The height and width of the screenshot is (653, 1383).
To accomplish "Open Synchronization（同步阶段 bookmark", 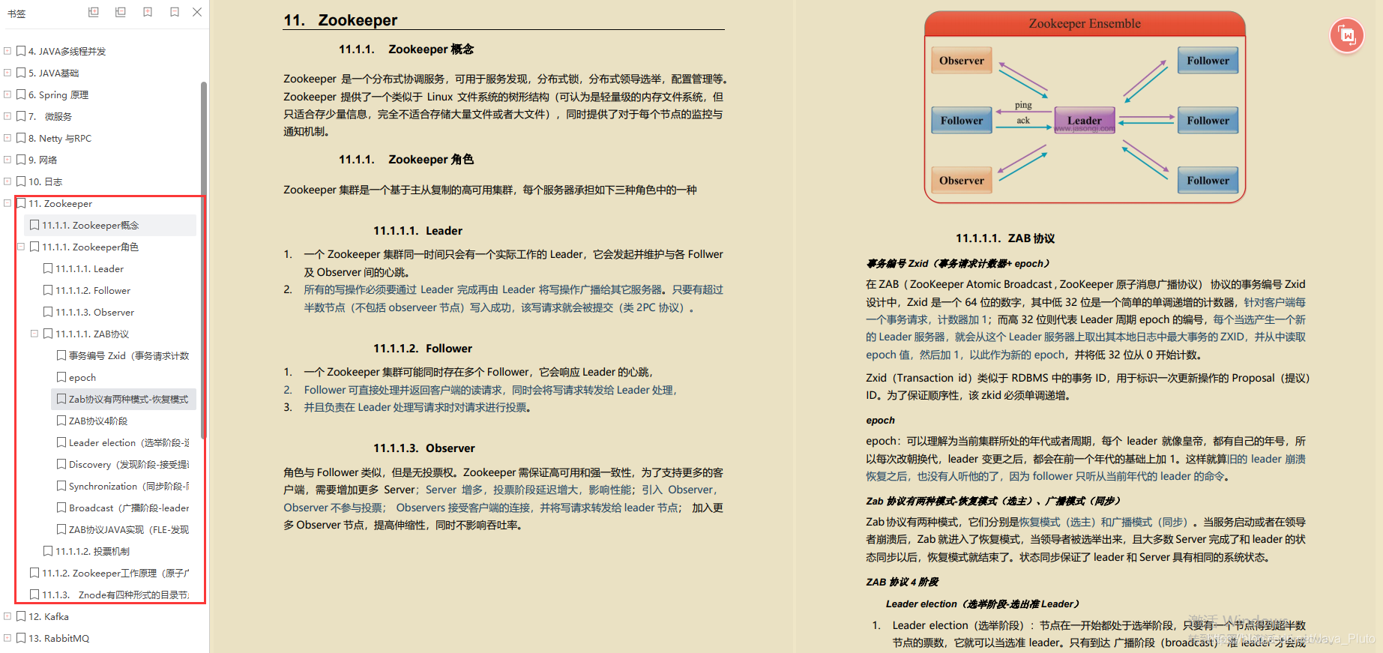I will 129,486.
